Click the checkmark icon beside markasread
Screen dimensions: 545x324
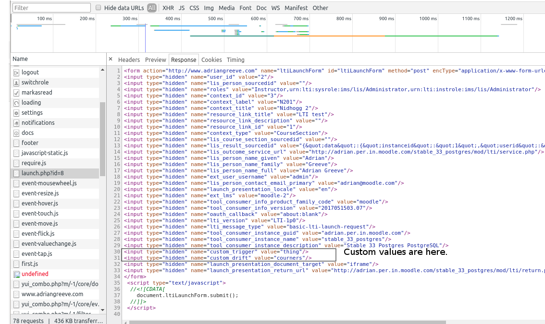(16, 93)
